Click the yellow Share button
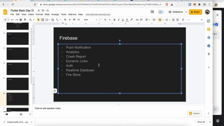224x126 pixels. click(195, 12)
